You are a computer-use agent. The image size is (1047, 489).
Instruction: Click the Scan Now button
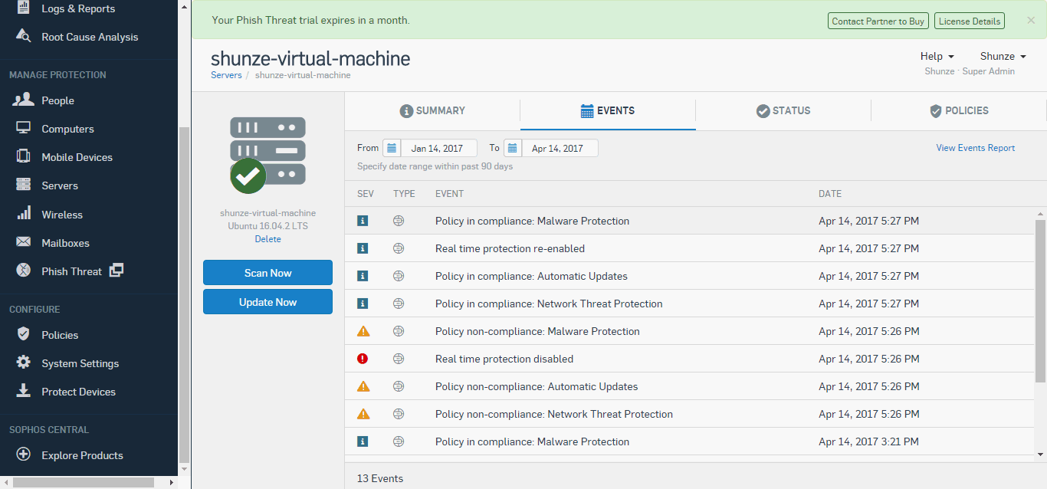(267, 273)
